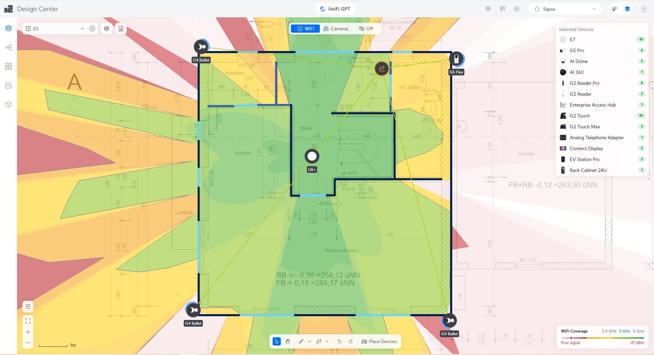Click the Poor signal label

[571, 343]
